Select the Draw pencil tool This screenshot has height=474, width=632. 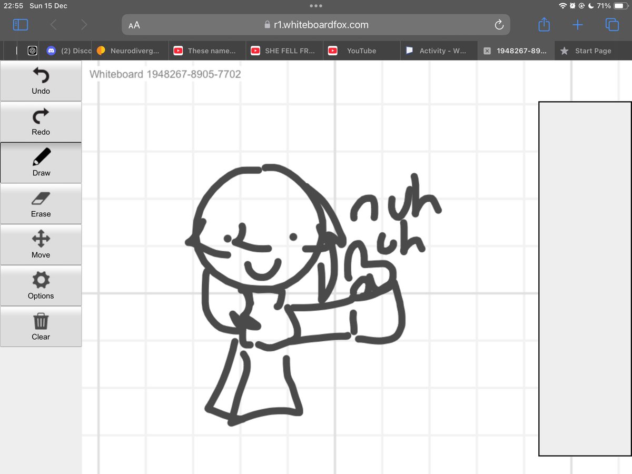click(x=41, y=163)
